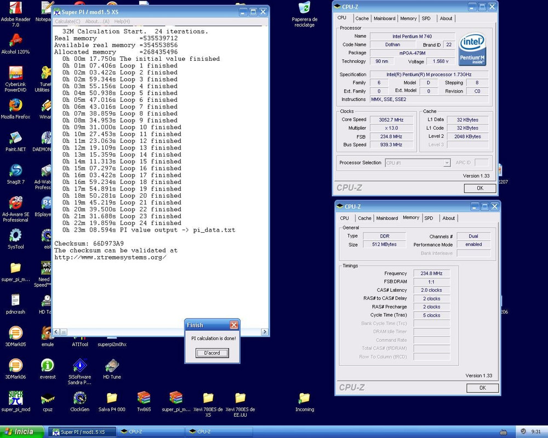
Task: Switch to CPU tab in lower CPU-Z
Action: click(x=344, y=218)
